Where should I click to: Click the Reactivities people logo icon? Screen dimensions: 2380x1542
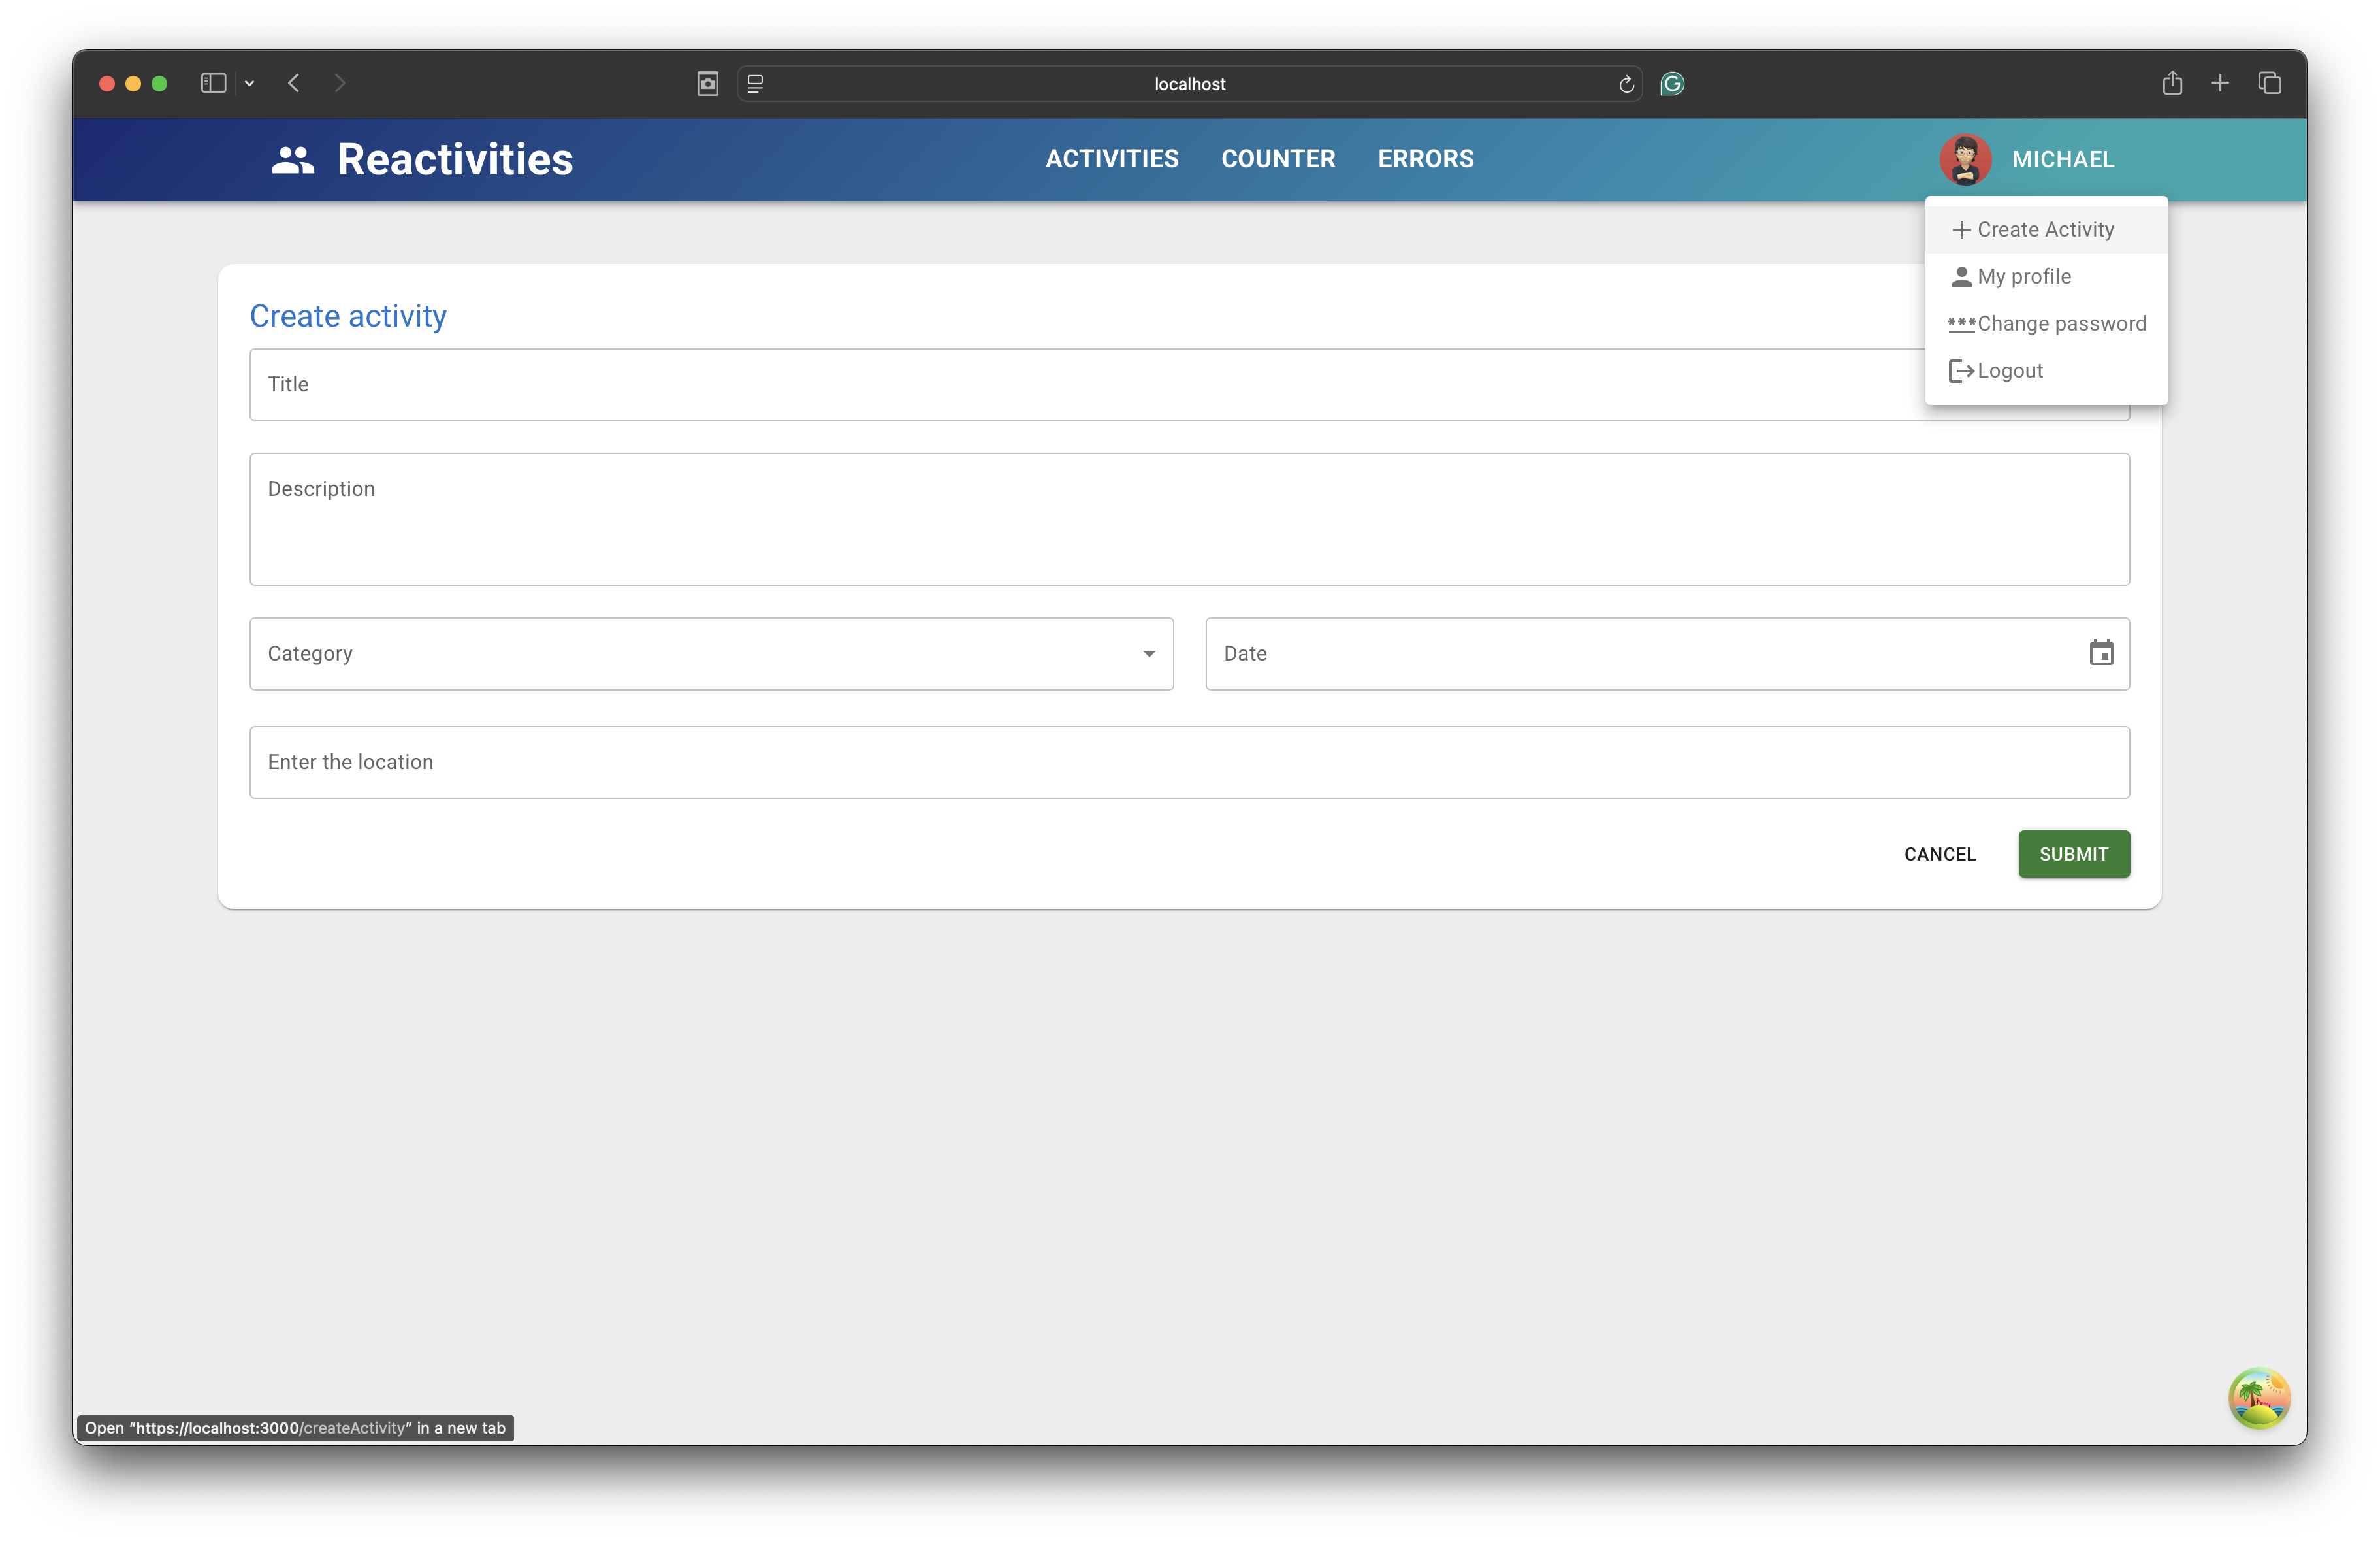click(293, 160)
